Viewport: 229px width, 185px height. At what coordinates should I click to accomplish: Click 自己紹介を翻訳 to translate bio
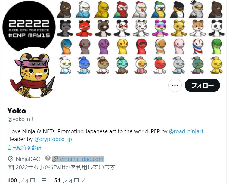pyautogui.click(x=24, y=148)
